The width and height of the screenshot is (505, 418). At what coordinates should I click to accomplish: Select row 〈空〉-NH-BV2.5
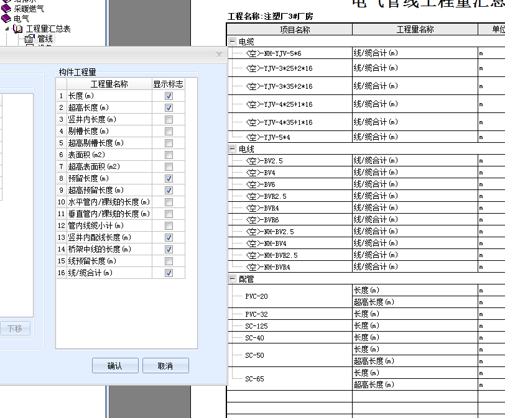(269, 232)
